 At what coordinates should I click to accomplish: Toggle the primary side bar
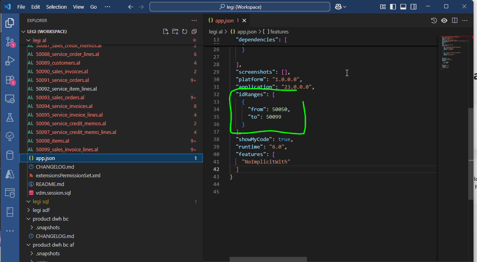click(393, 7)
